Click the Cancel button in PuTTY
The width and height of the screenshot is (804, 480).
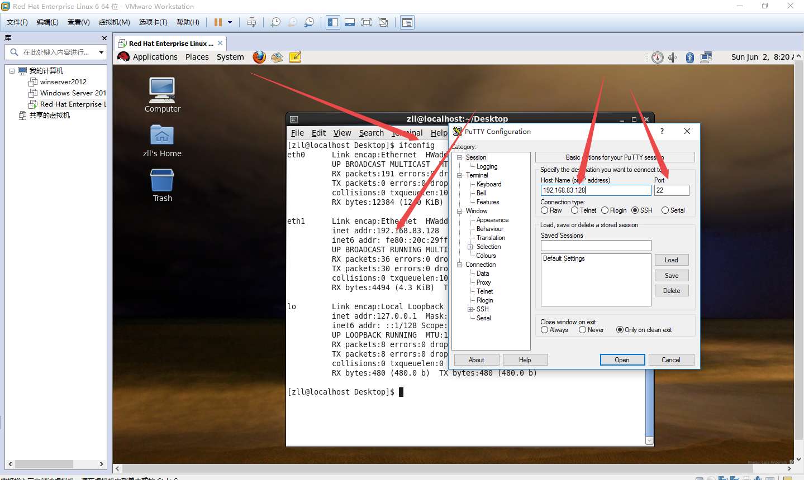(671, 360)
